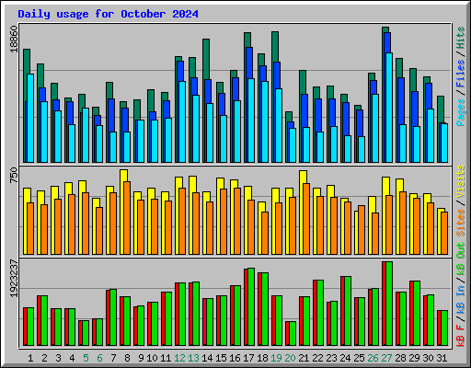Click the orange Sites bar for day 21
471x368 pixels.
pyautogui.click(x=306, y=219)
